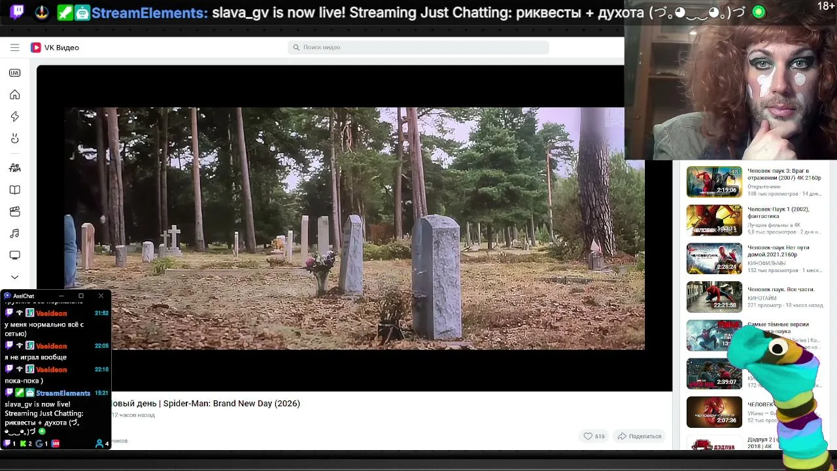Open the clapperboard movies sidebar section
Image resolution: width=837 pixels, height=471 pixels.
tap(14, 211)
